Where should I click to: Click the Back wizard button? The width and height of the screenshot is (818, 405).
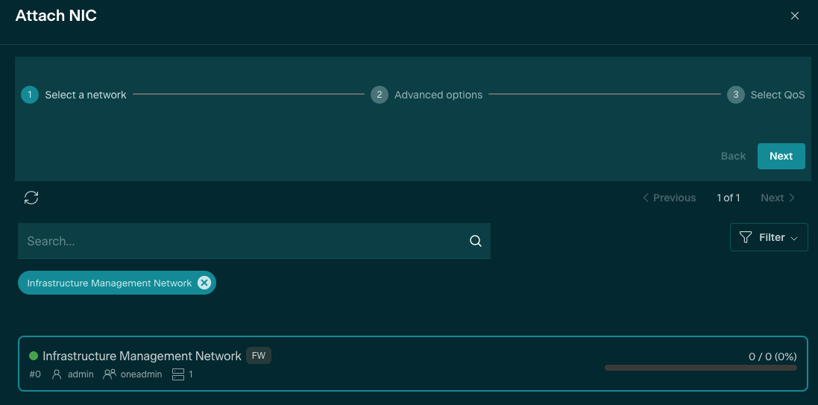(733, 156)
